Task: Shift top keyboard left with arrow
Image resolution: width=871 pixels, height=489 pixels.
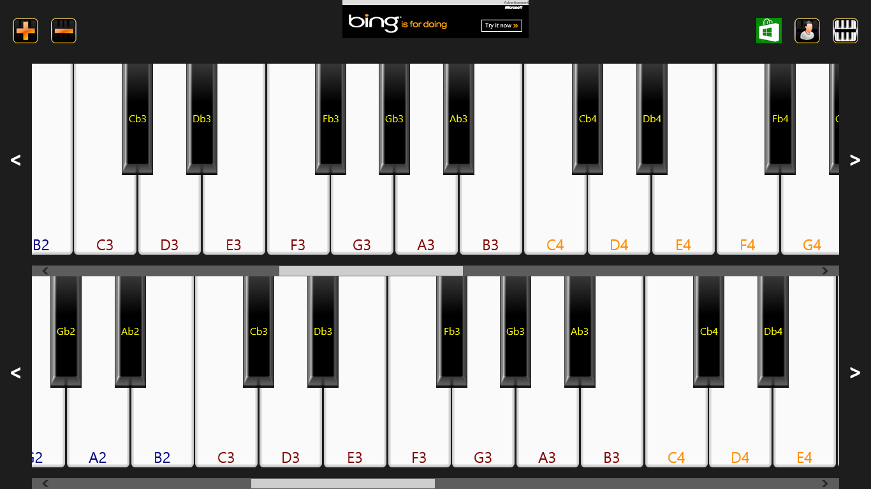Action: click(16, 160)
